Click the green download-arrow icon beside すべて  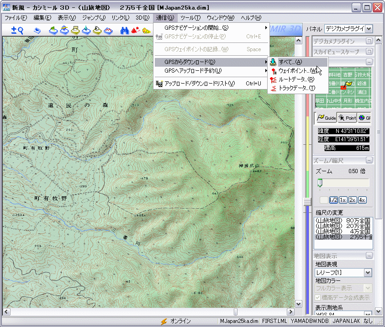click(273, 62)
